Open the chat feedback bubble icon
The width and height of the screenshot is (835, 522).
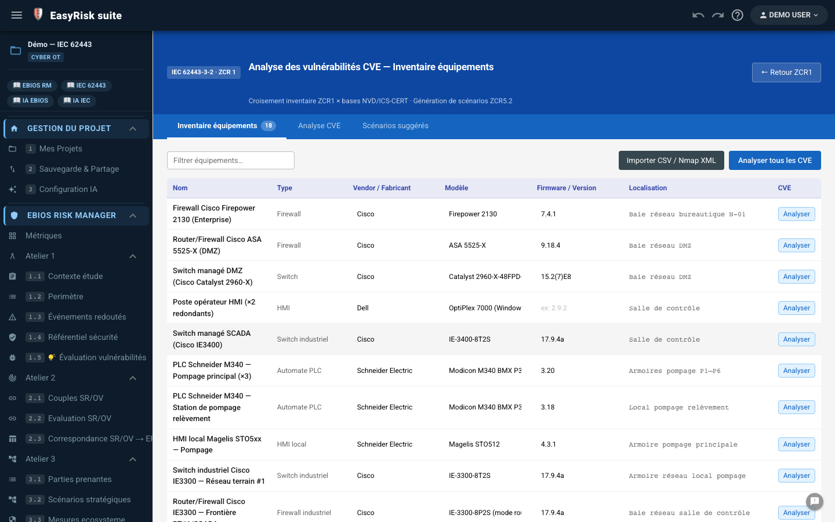coord(815,501)
